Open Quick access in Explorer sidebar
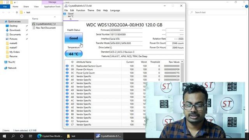The image size is (249, 140). pyautogui.click(x=14, y=21)
